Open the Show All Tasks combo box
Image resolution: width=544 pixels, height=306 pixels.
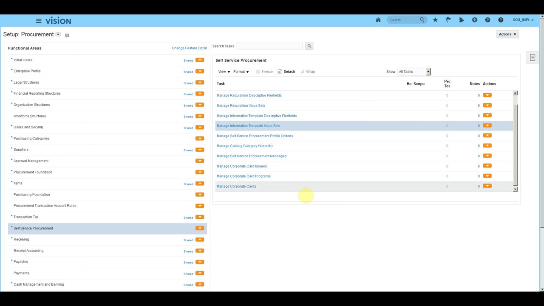point(414,72)
